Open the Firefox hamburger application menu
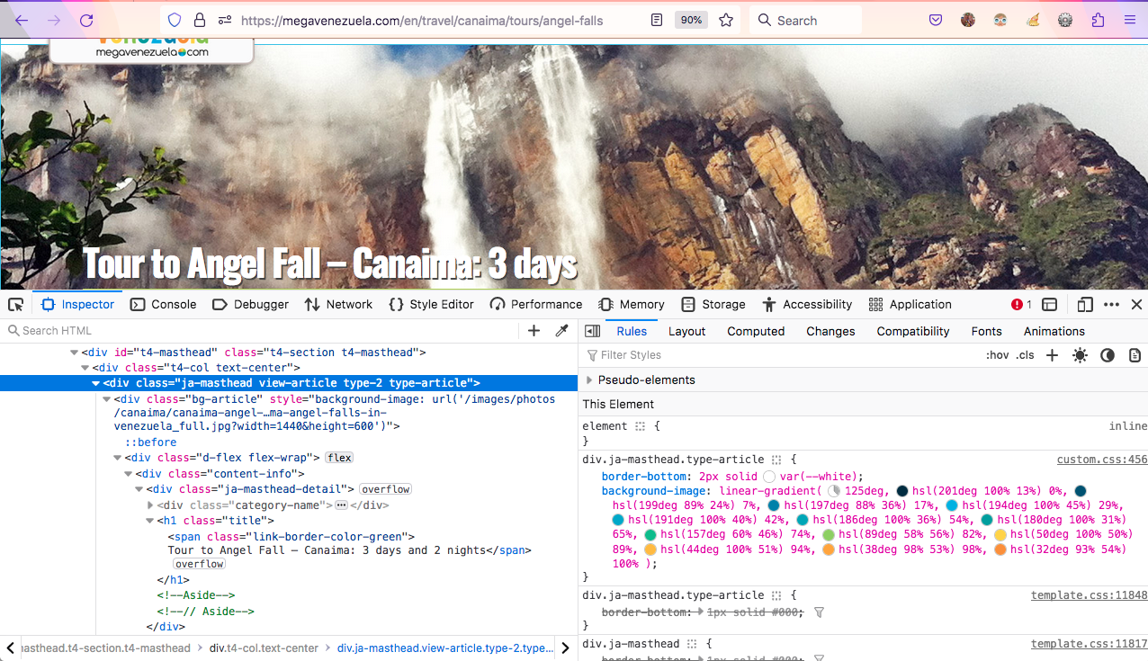The height and width of the screenshot is (661, 1148). (x=1130, y=20)
